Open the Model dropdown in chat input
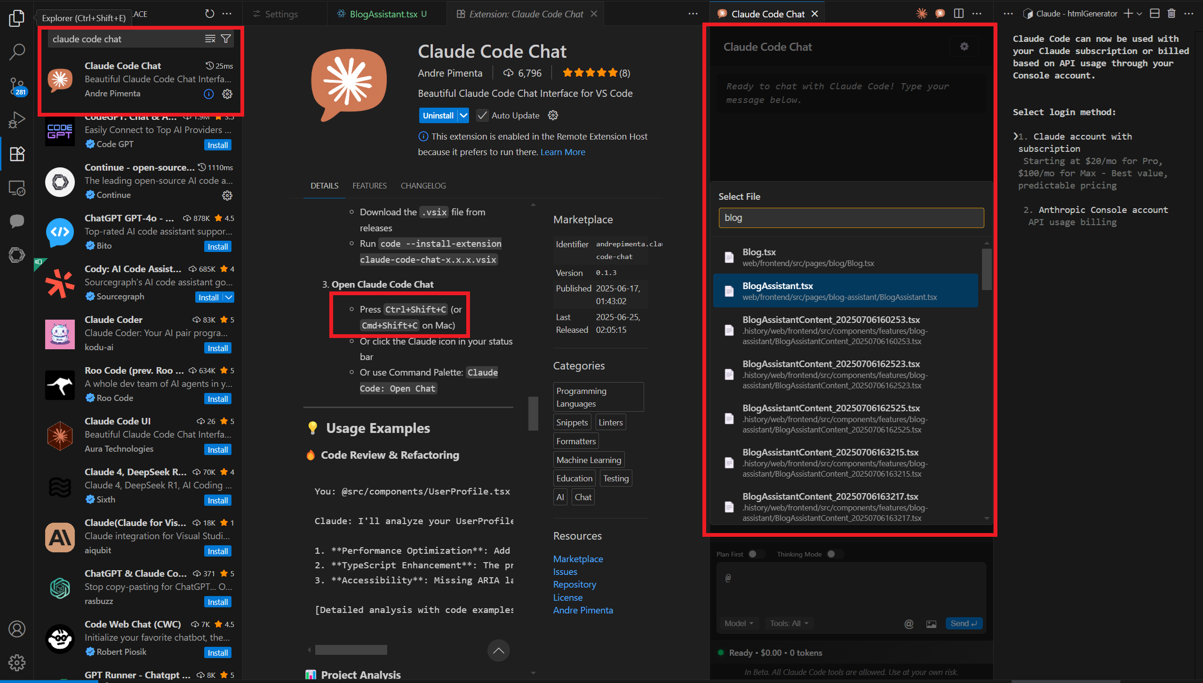Screen dimensions: 1203x683 739,623
